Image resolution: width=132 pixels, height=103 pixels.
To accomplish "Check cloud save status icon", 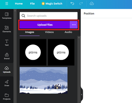I will 92,3.
